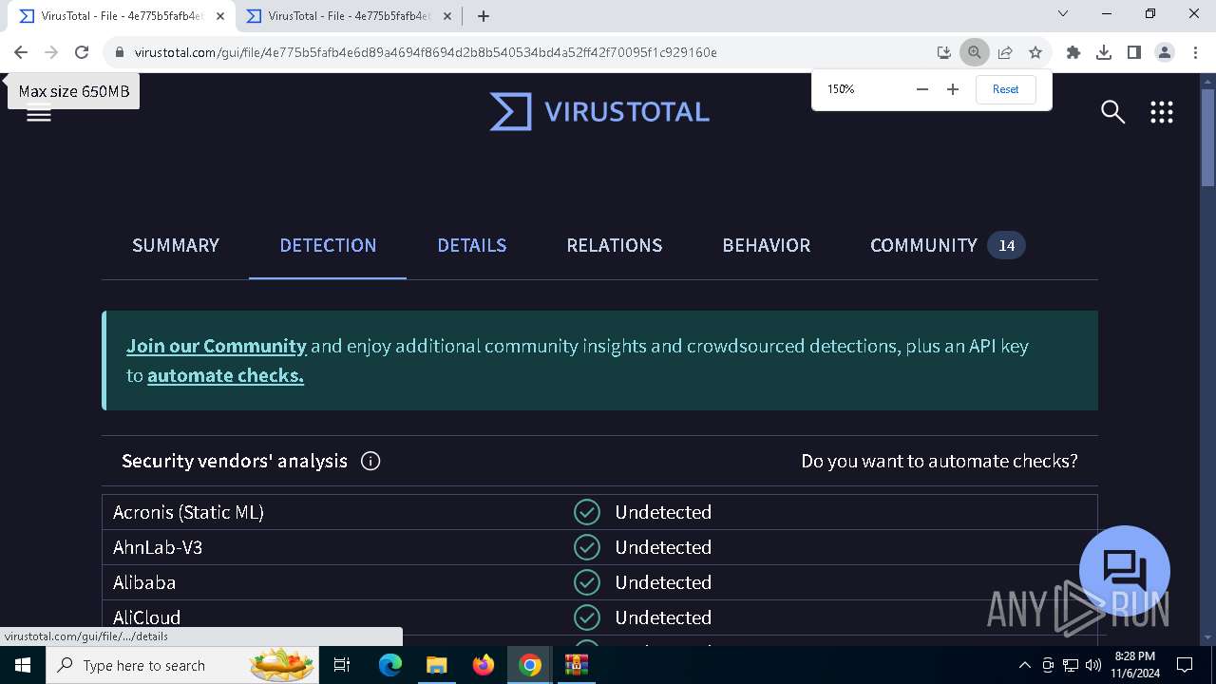The width and height of the screenshot is (1216, 684).
Task: Click the install app icon in address bar
Action: point(943,52)
